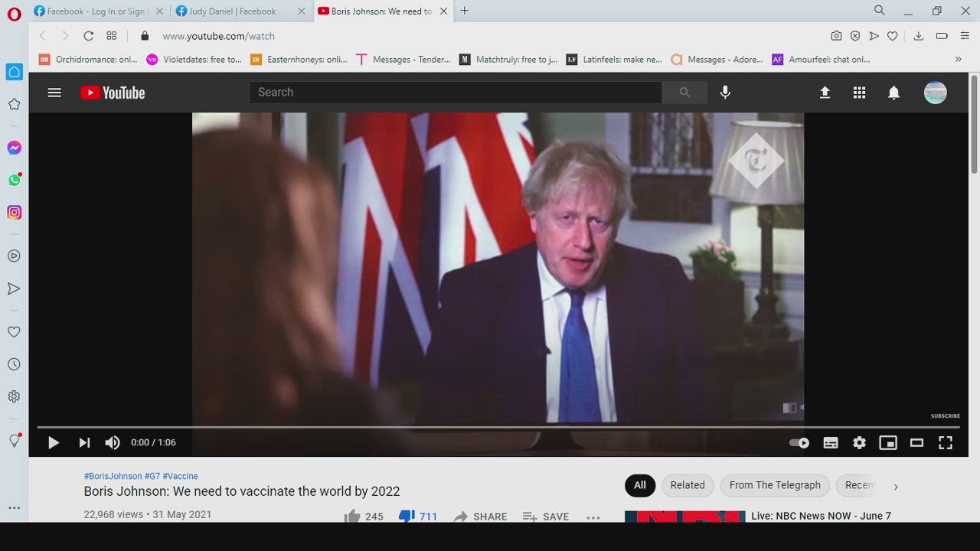
Task: Toggle subtitles/closed captions
Action: (830, 442)
